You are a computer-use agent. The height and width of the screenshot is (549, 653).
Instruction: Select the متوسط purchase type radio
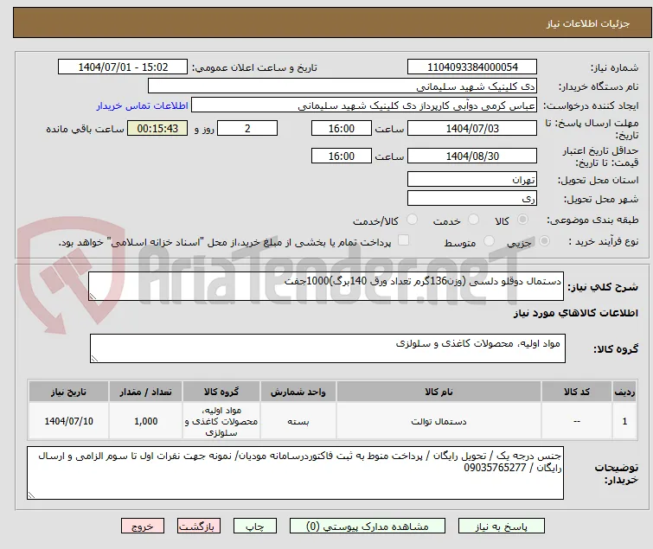pos(489,241)
